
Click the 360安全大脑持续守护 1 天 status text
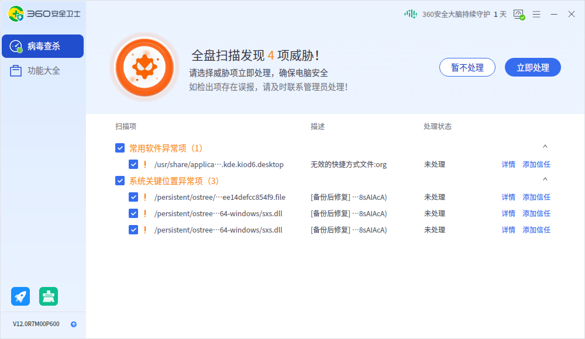pyautogui.click(x=464, y=14)
